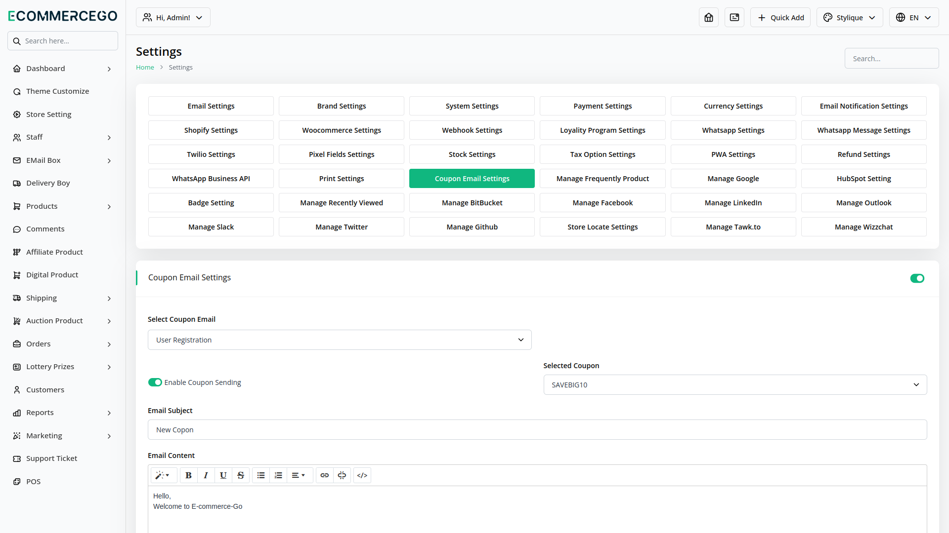Switch to HubSpot Setting tab
949x533 pixels.
(864, 179)
